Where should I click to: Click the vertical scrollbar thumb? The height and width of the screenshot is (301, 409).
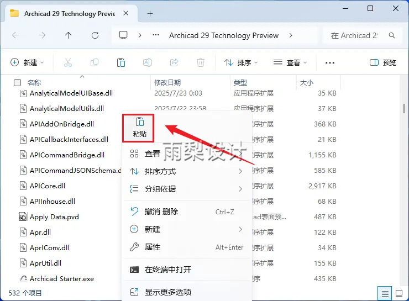404,108
